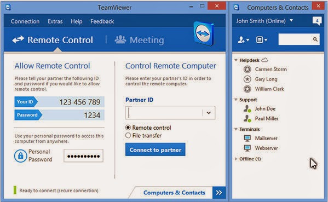Open the notifications speech bubble icon
This screenshot has height=202, width=328.
click(x=317, y=21)
